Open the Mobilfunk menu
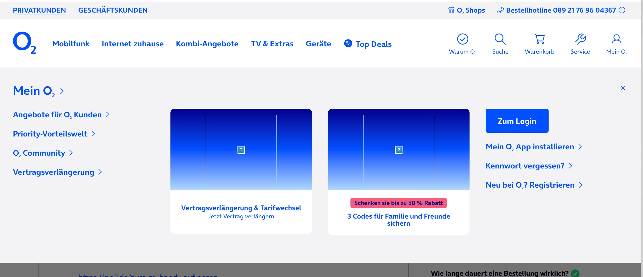The height and width of the screenshot is (277, 643). click(71, 44)
